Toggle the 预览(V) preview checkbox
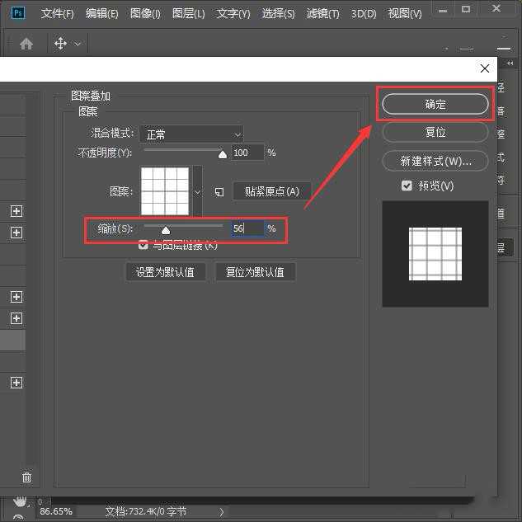 coord(407,186)
